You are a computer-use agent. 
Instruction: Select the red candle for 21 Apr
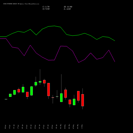[27, 94]
